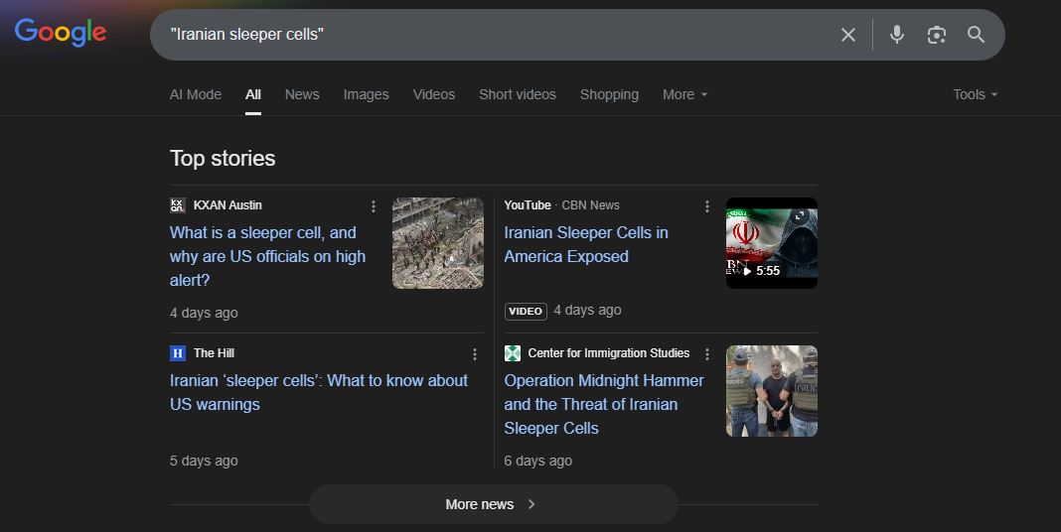Click Center for Immigration Studies source name
Image resolution: width=1061 pixels, height=532 pixels.
(x=608, y=353)
